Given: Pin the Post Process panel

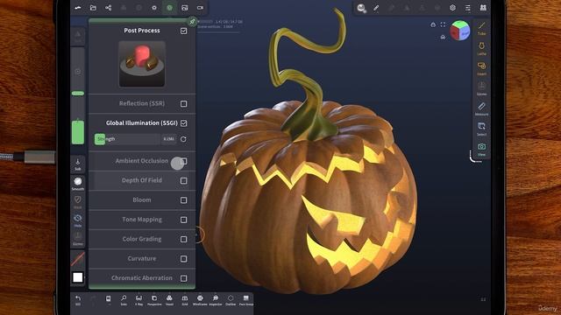Looking at the screenshot, I should click(192, 22).
